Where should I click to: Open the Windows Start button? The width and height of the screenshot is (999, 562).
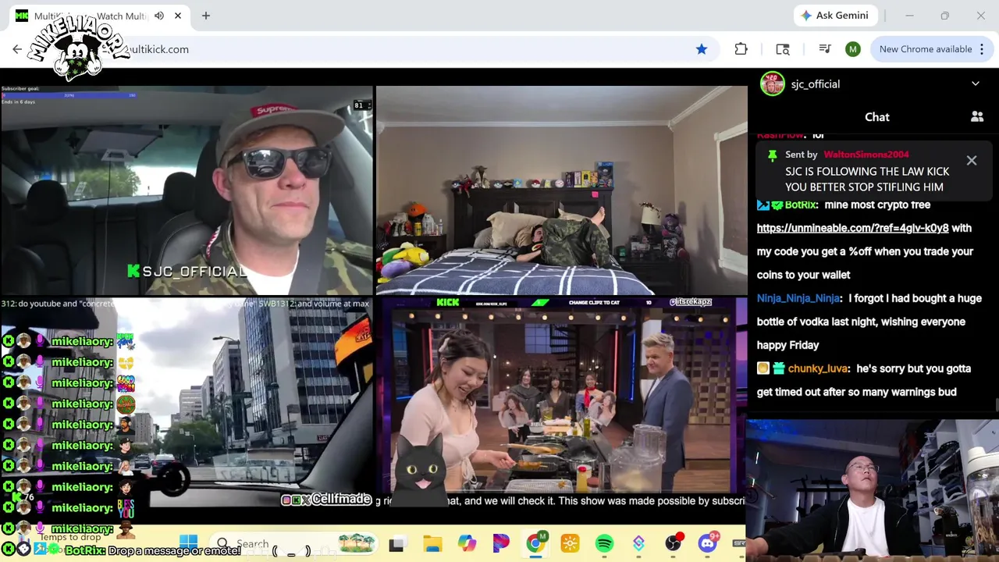click(189, 543)
